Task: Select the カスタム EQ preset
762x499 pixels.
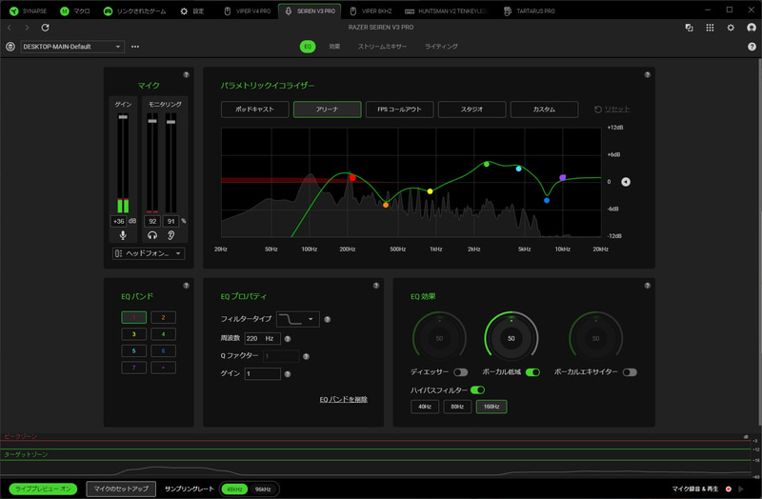Action: tap(544, 110)
